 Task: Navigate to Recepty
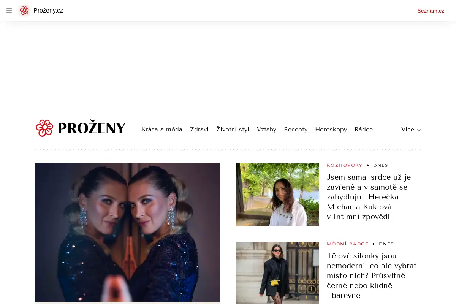pyautogui.click(x=296, y=130)
